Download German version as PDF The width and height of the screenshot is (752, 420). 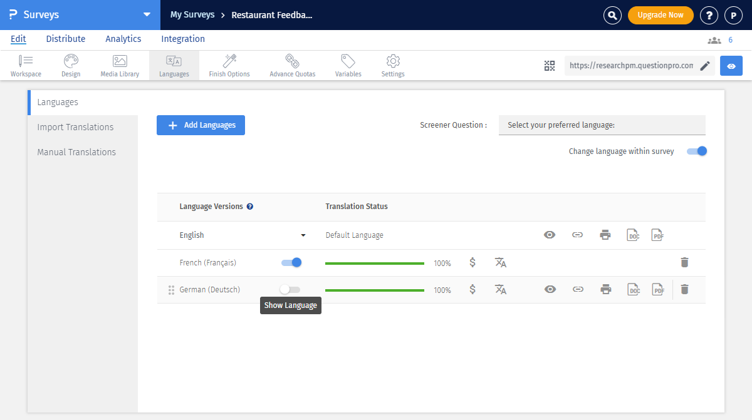(657, 289)
